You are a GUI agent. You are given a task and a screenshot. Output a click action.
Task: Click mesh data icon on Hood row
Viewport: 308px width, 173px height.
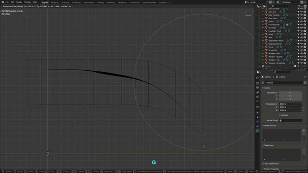point(281,34)
